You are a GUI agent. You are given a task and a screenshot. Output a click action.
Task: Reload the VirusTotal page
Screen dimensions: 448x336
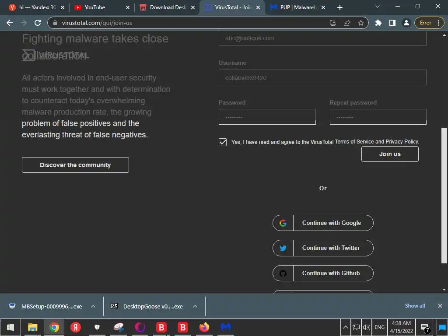pyautogui.click(x=38, y=23)
